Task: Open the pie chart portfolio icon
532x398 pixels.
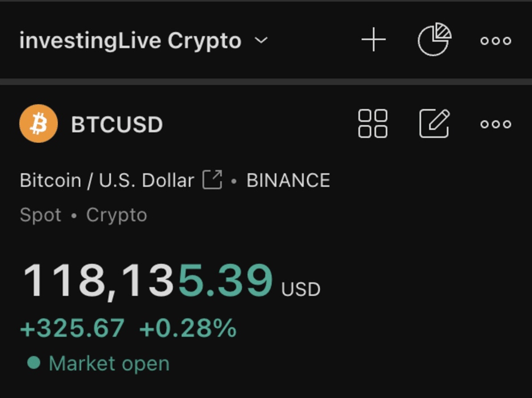Action: click(x=434, y=39)
